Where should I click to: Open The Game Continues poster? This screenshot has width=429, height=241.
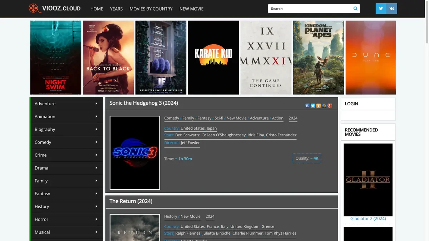pos(266,57)
